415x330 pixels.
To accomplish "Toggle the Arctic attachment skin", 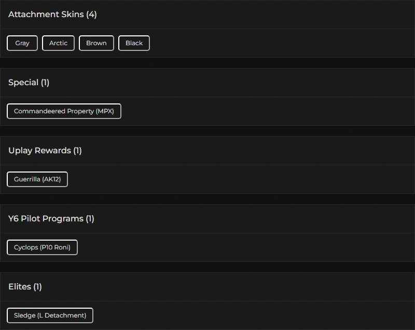I will click(58, 43).
